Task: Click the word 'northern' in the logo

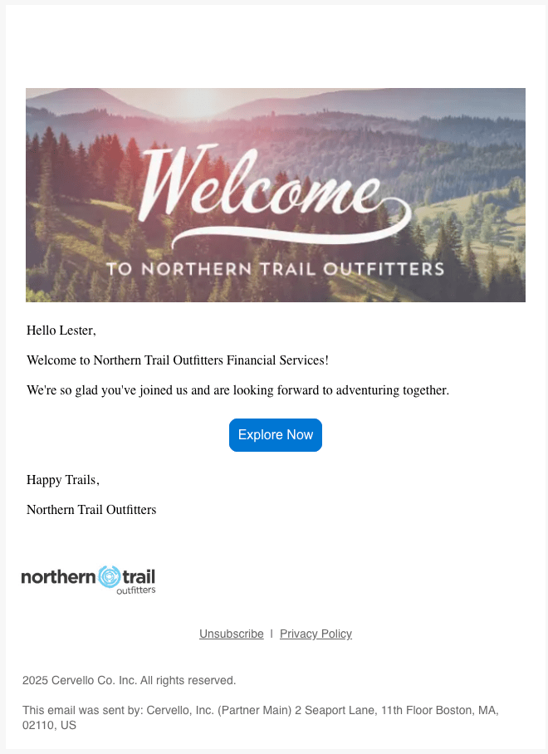Action: (58, 576)
